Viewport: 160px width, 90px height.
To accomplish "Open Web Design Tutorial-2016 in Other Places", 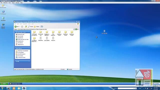I will tap(23, 51).
